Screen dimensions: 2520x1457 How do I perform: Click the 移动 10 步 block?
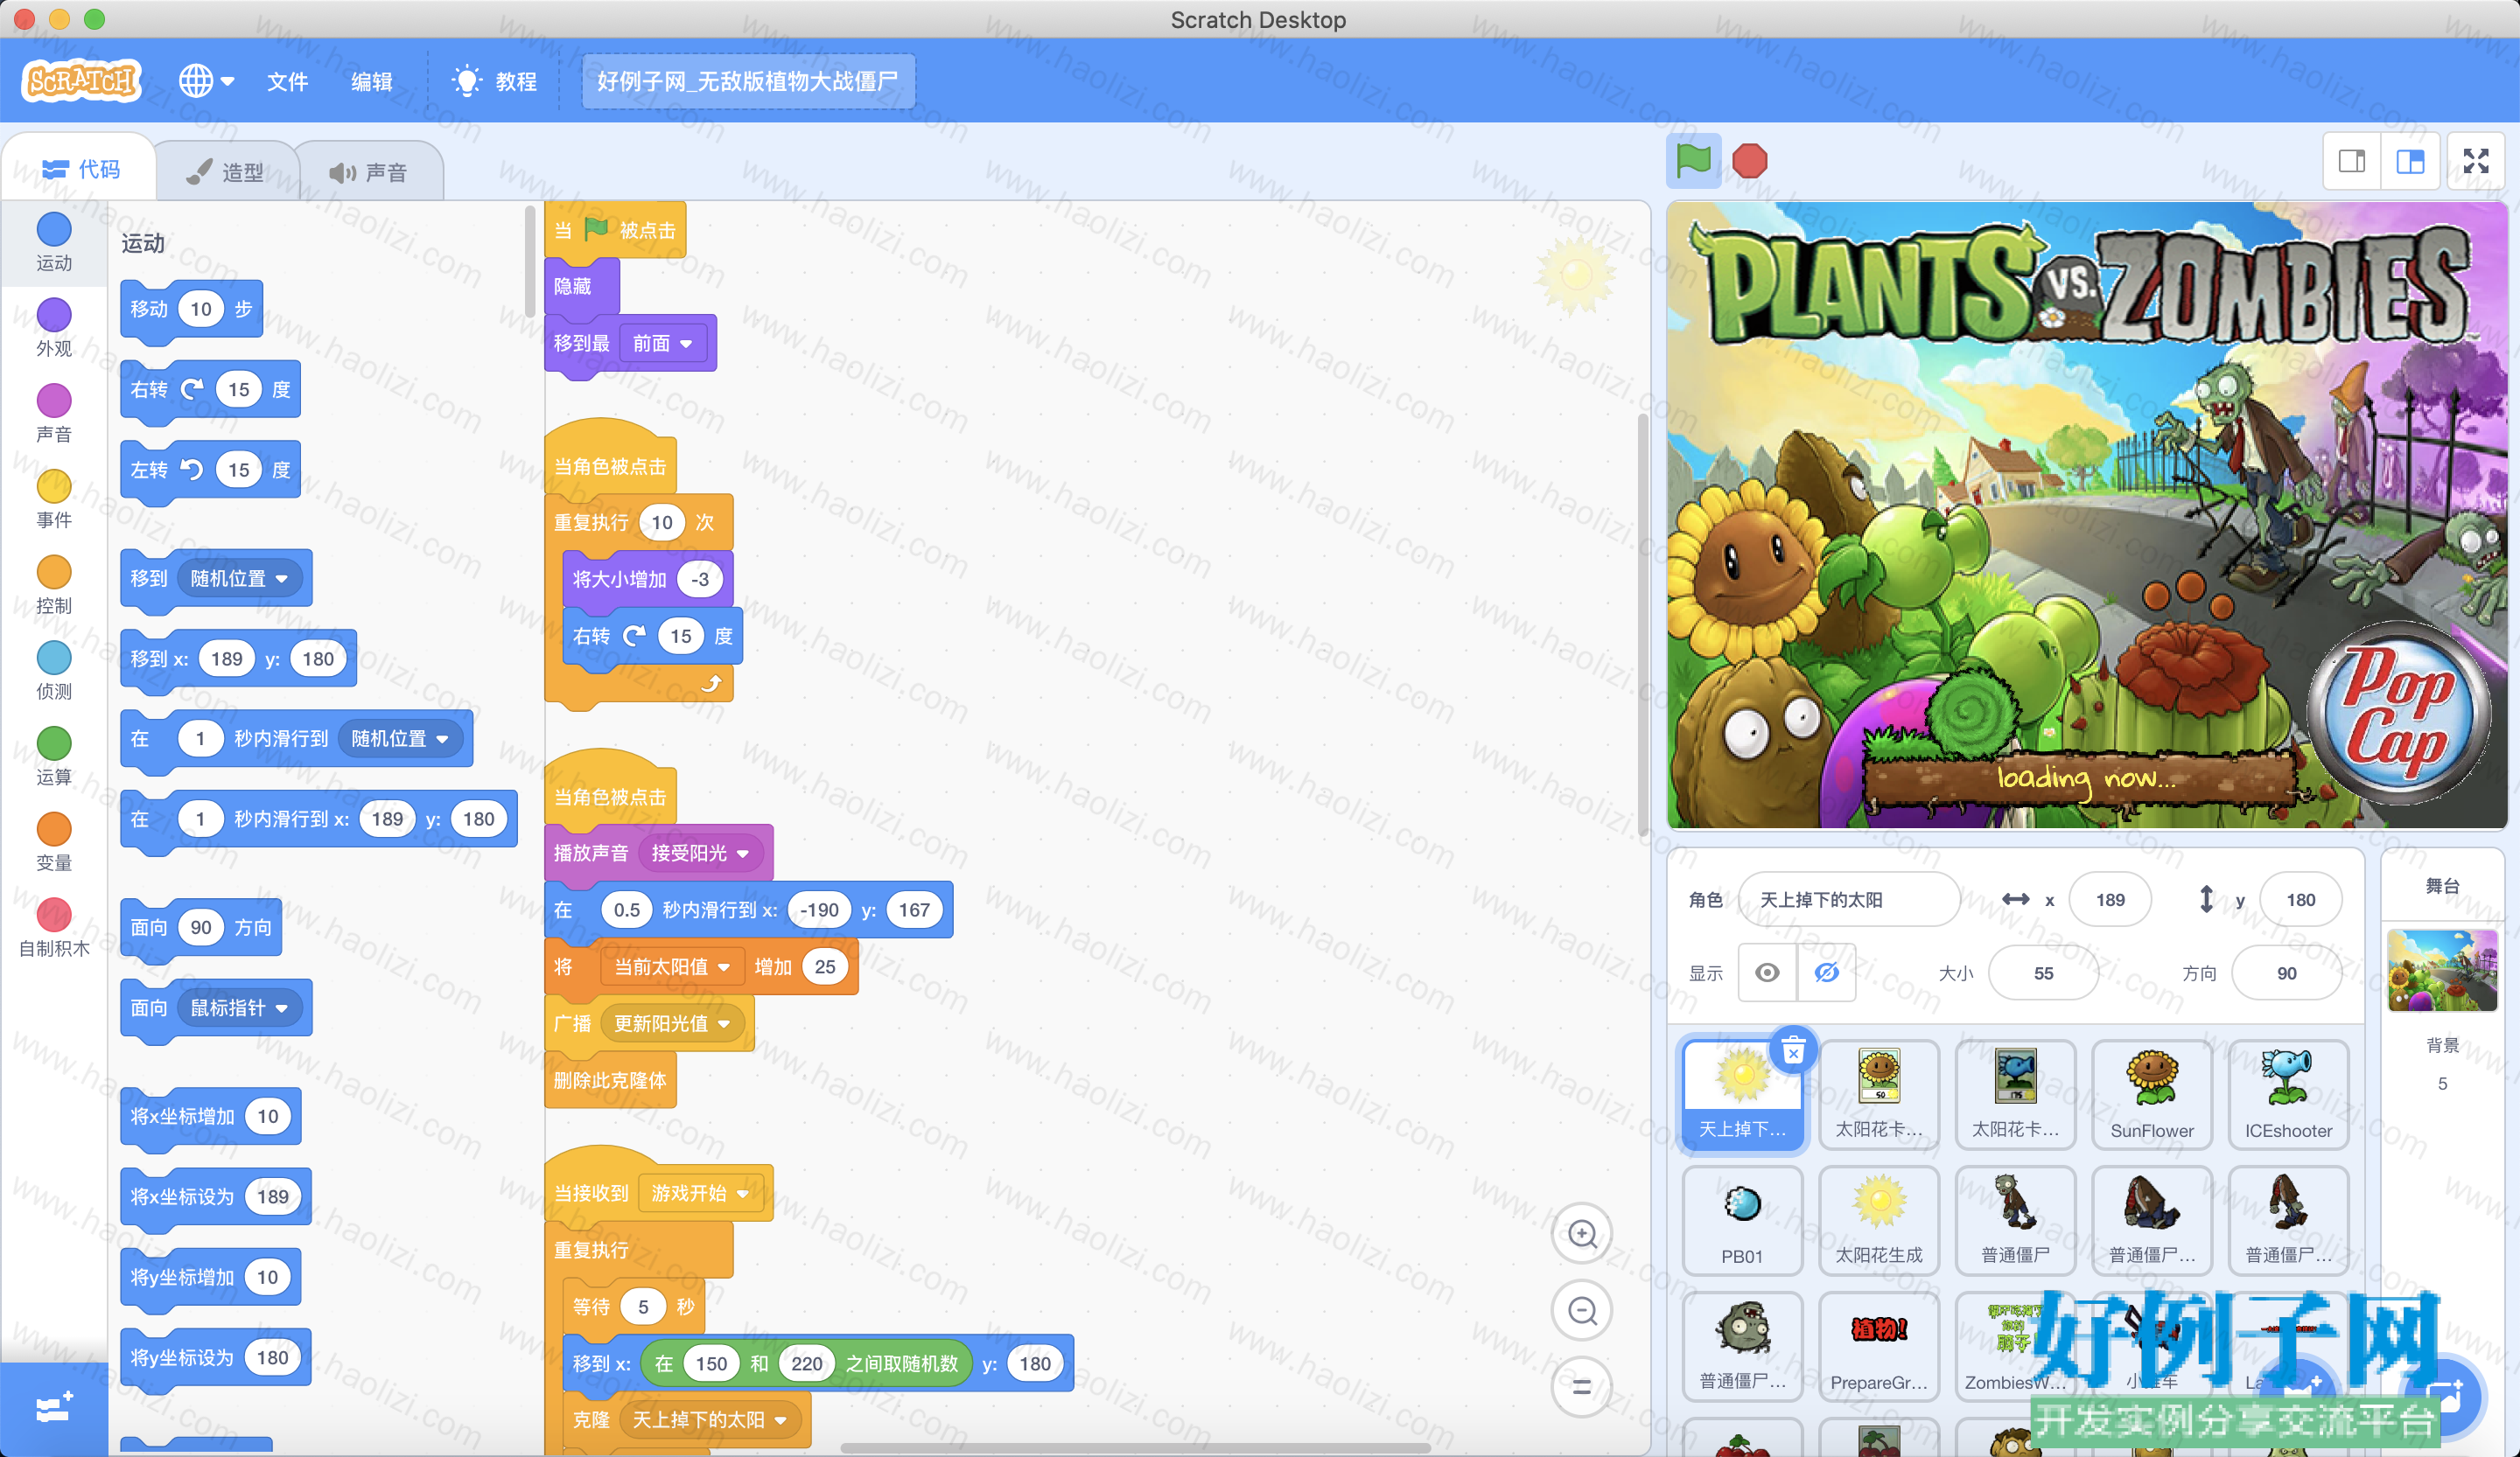pos(191,310)
